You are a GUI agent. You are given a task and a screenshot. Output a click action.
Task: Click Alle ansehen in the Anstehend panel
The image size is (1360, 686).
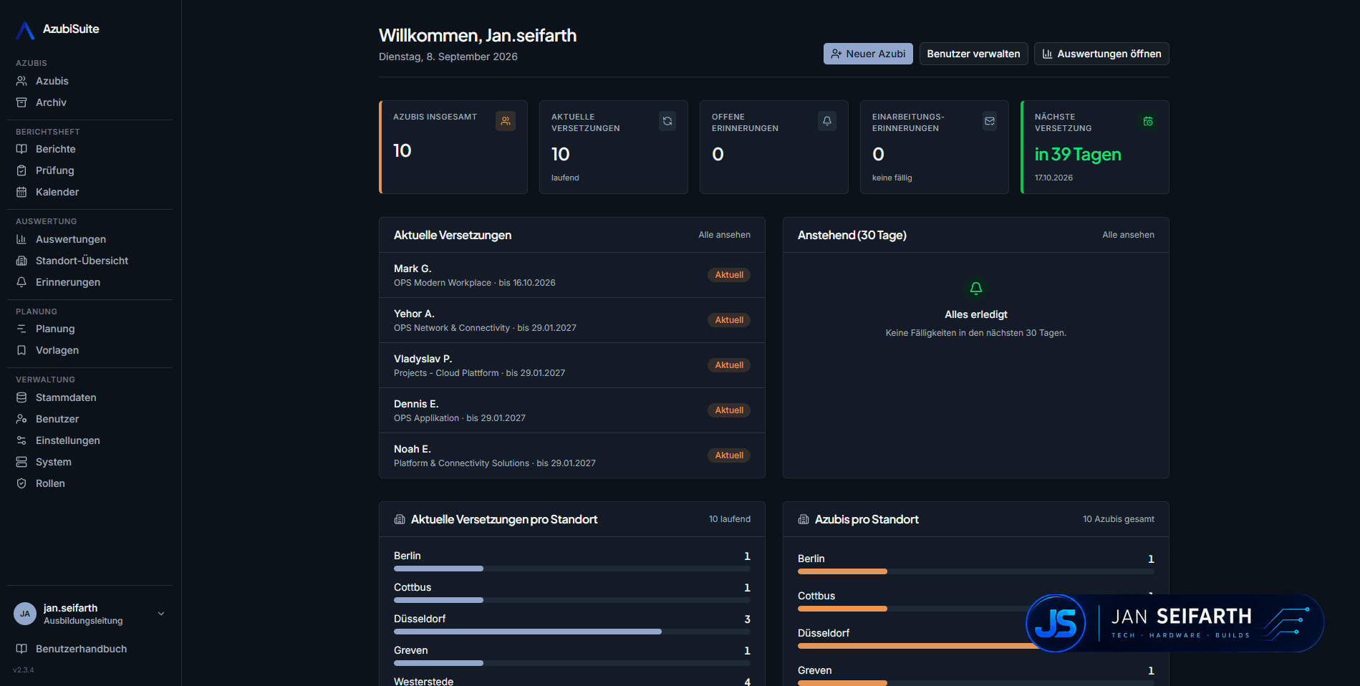1128,235
